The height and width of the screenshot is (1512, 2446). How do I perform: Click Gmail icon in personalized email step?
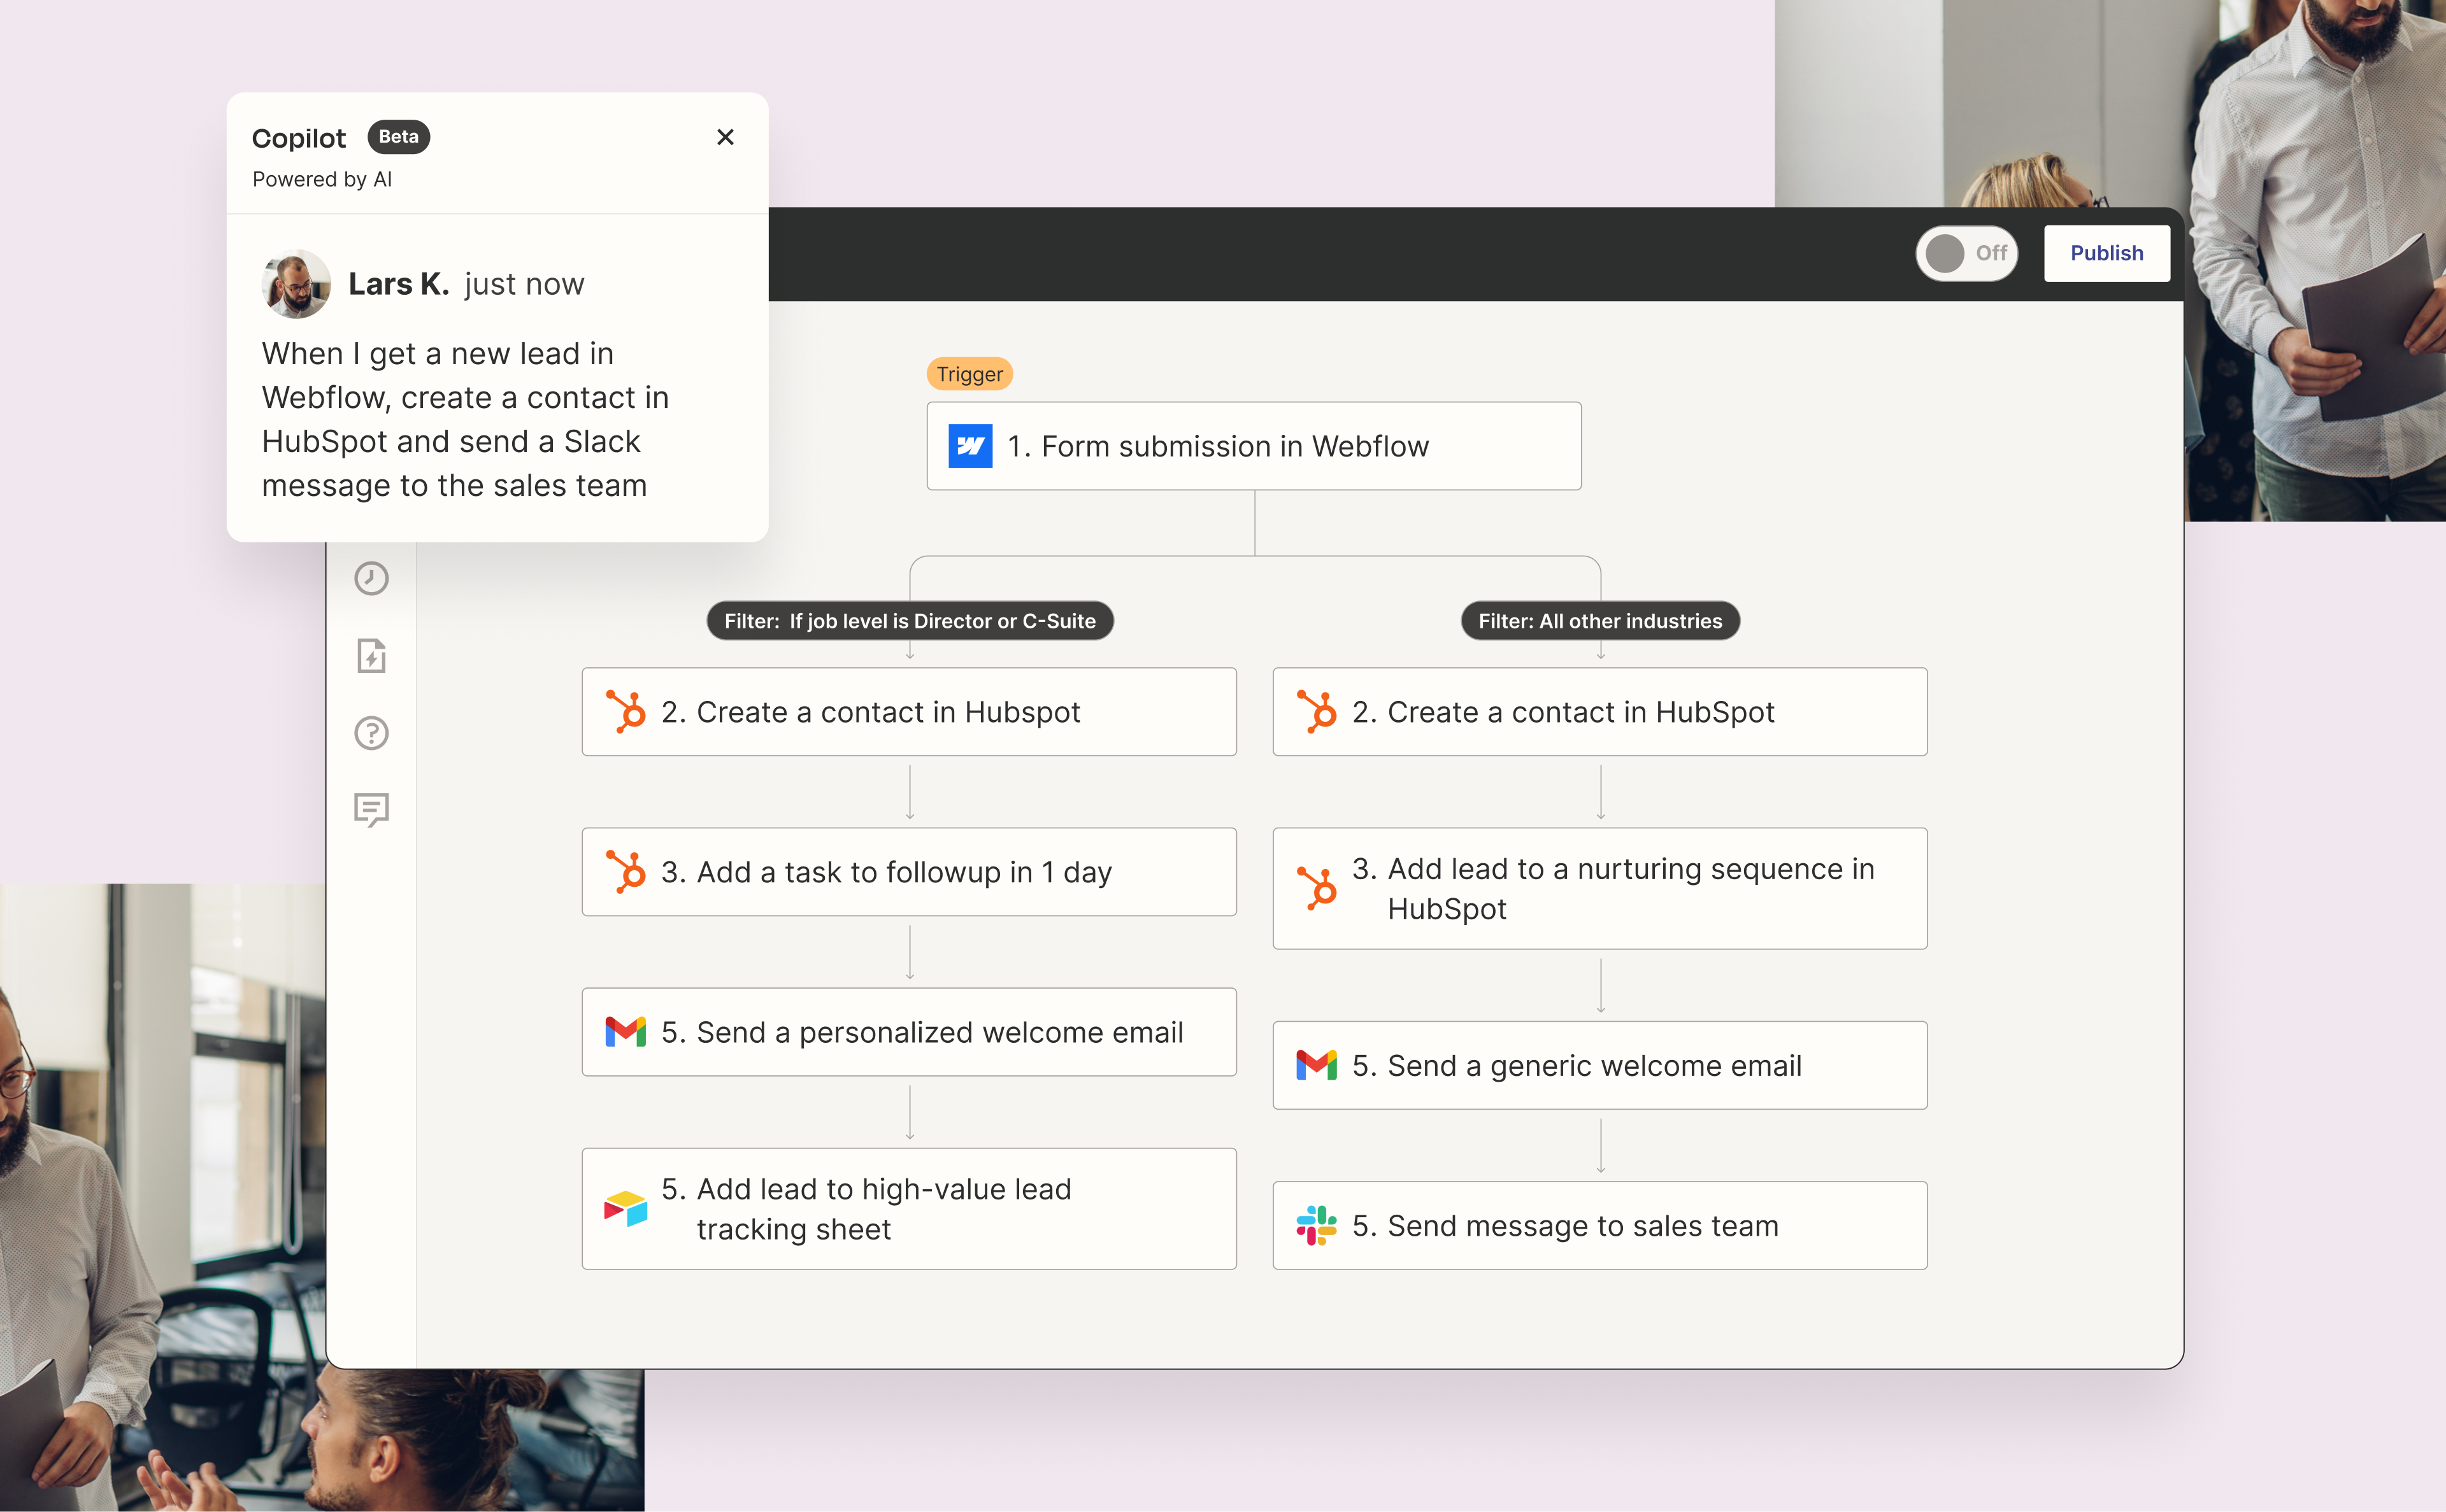pos(626,1032)
